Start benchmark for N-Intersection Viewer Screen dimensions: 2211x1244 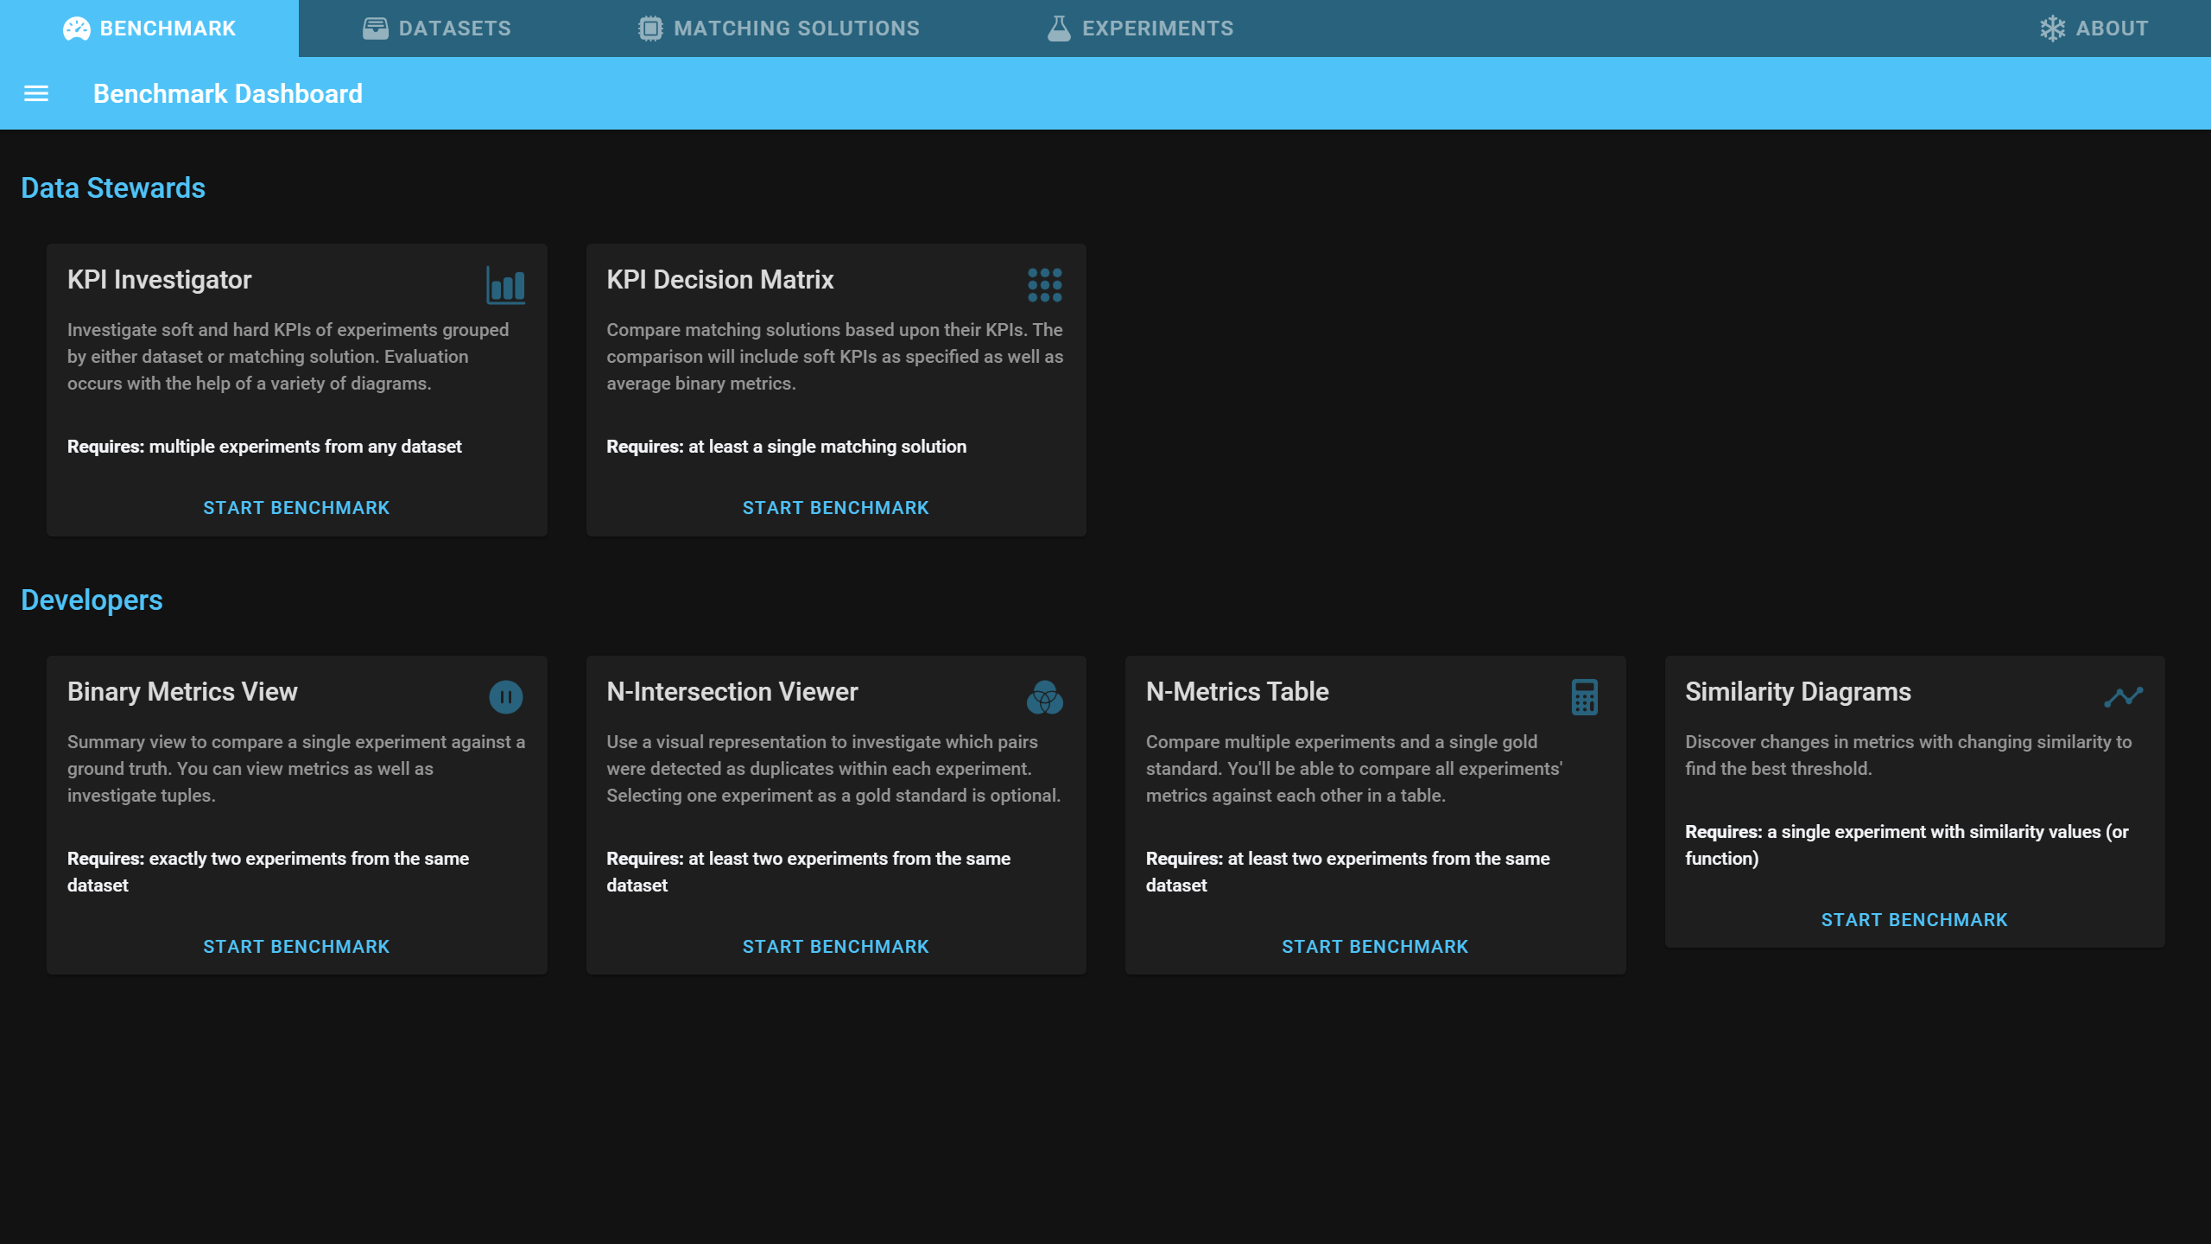coord(835,947)
